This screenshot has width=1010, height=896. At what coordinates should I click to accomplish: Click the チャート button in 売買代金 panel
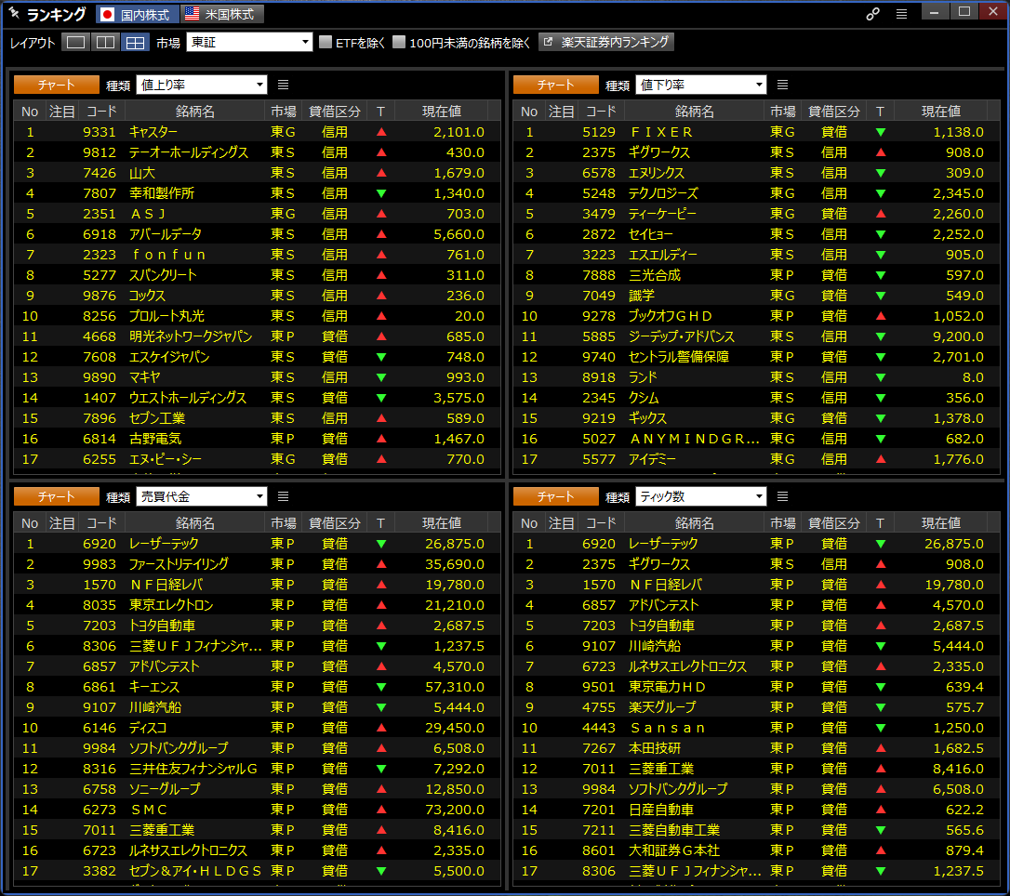[57, 496]
